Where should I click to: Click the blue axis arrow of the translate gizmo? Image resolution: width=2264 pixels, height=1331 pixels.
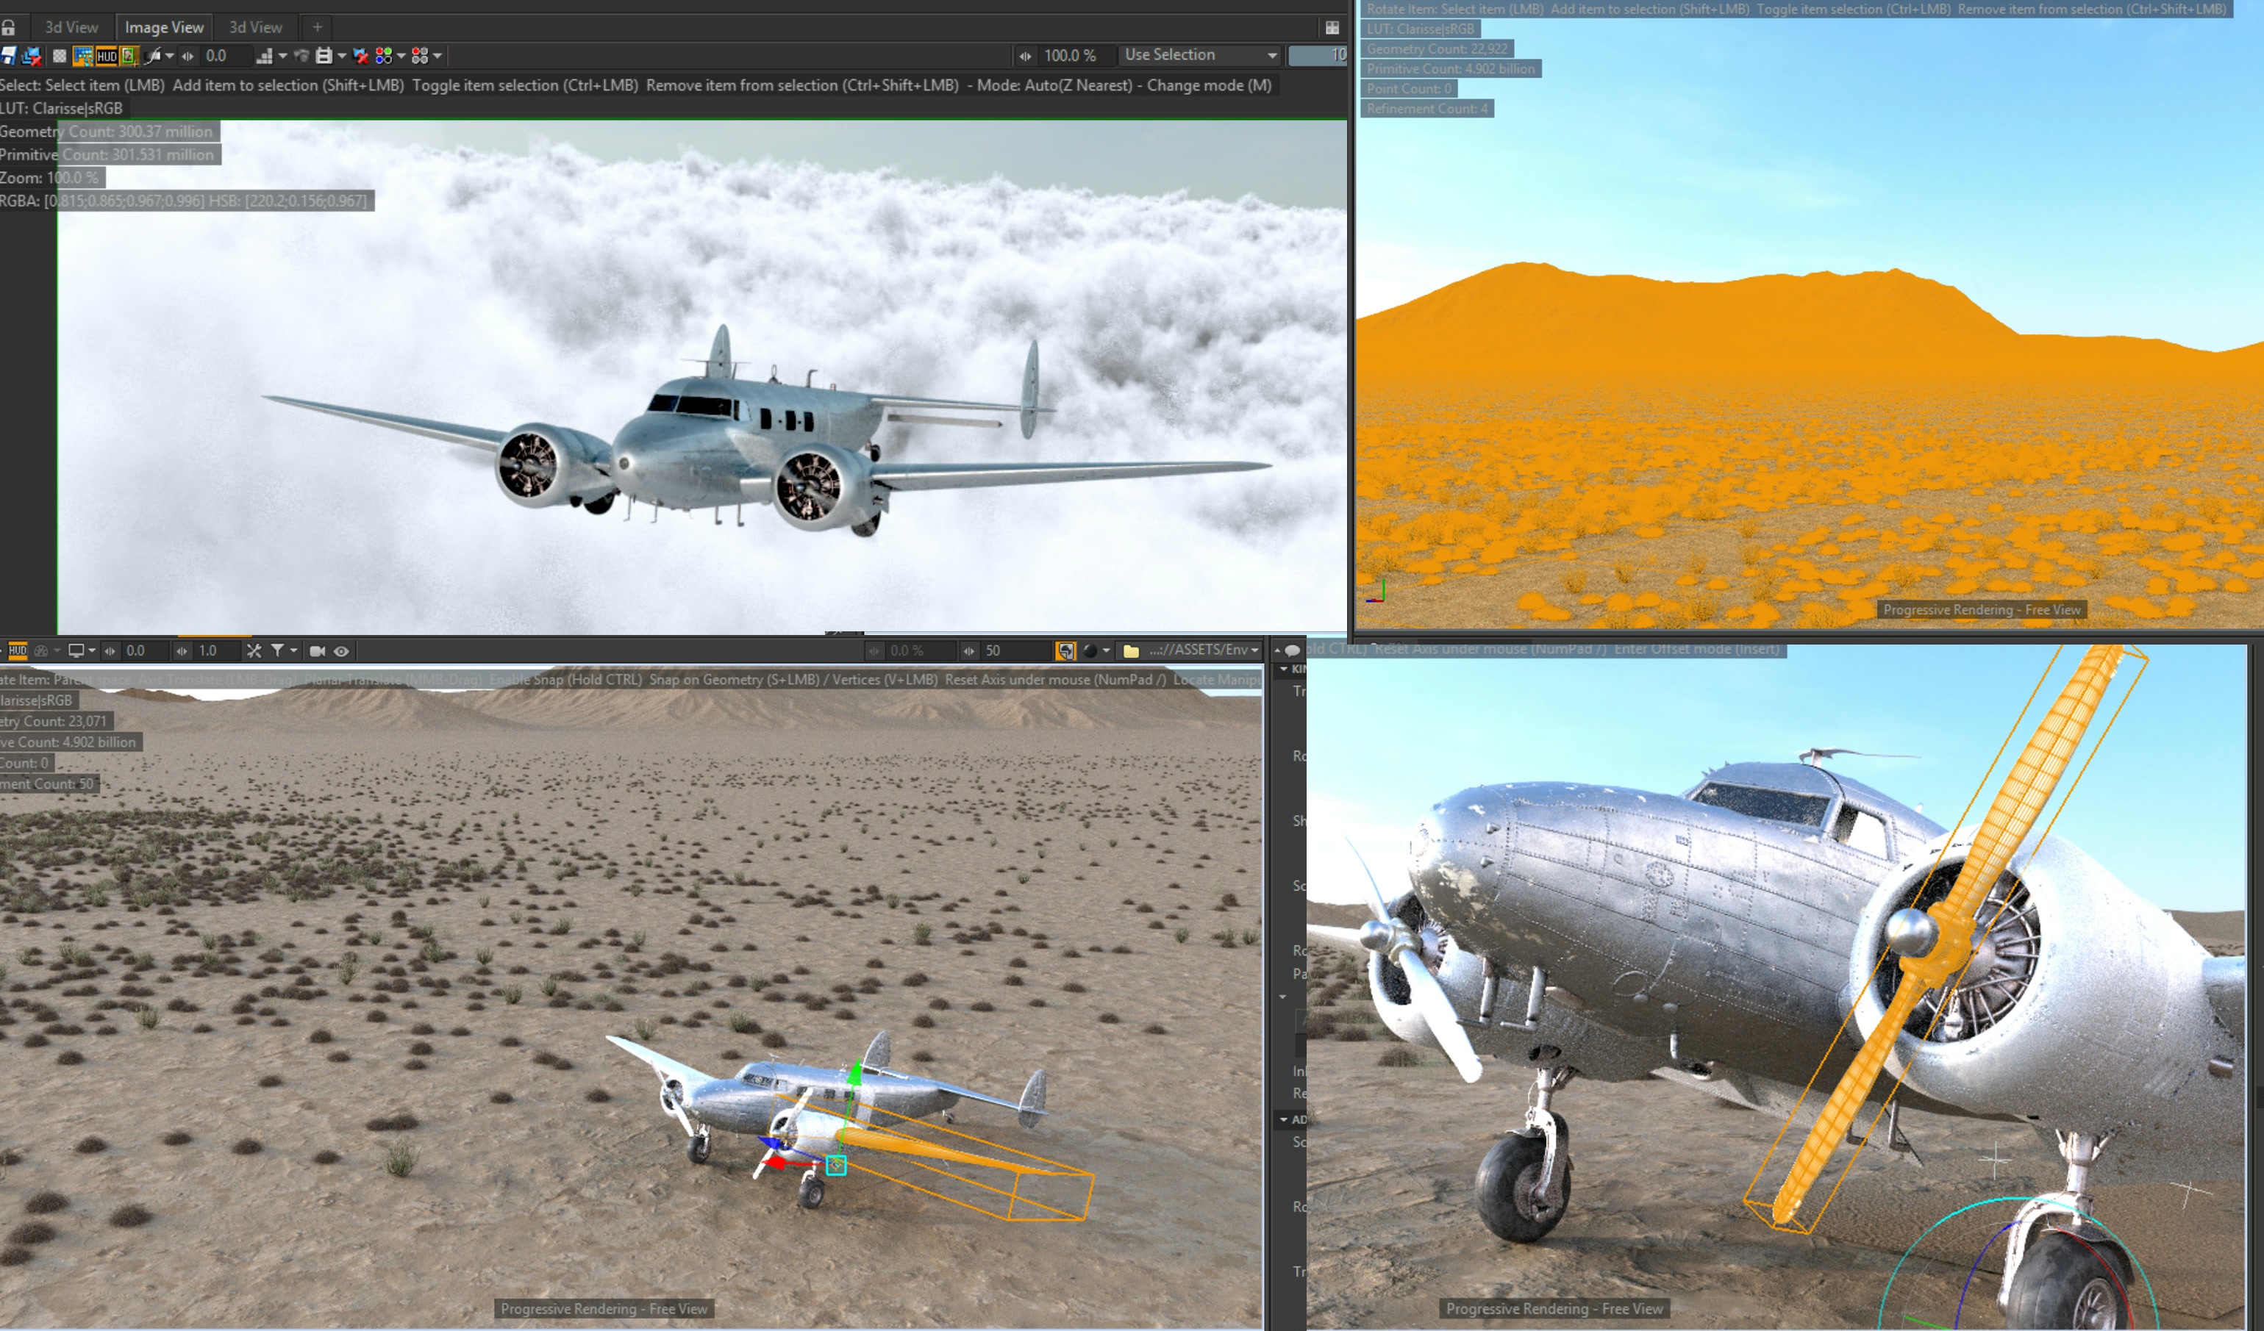point(771,1144)
